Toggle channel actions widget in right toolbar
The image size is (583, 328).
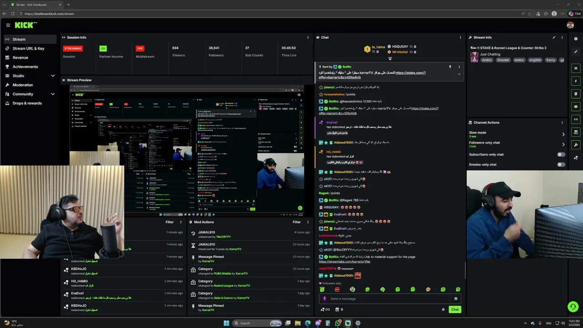point(576,132)
